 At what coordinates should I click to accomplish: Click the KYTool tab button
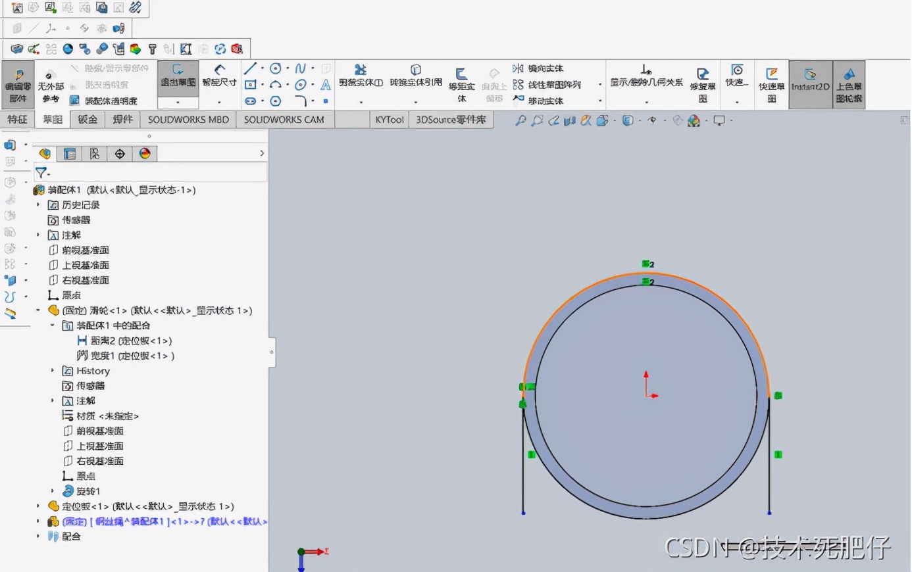[388, 119]
